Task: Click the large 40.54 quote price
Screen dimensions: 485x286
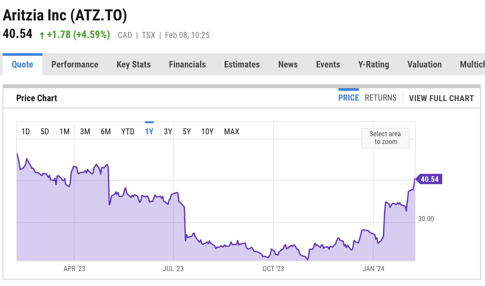Action: pos(18,34)
